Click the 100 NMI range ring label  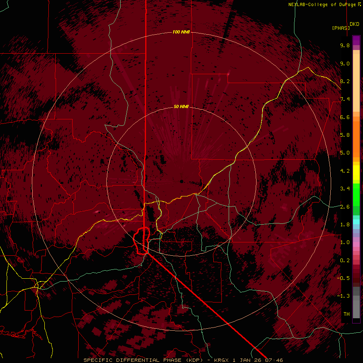pyautogui.click(x=181, y=32)
